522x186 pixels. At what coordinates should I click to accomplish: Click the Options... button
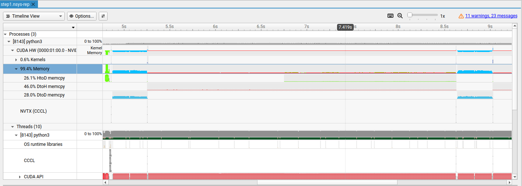(82, 16)
